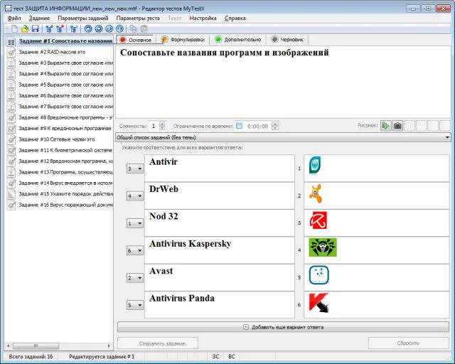Click Добавить еще вариант ответа button

coord(283,327)
